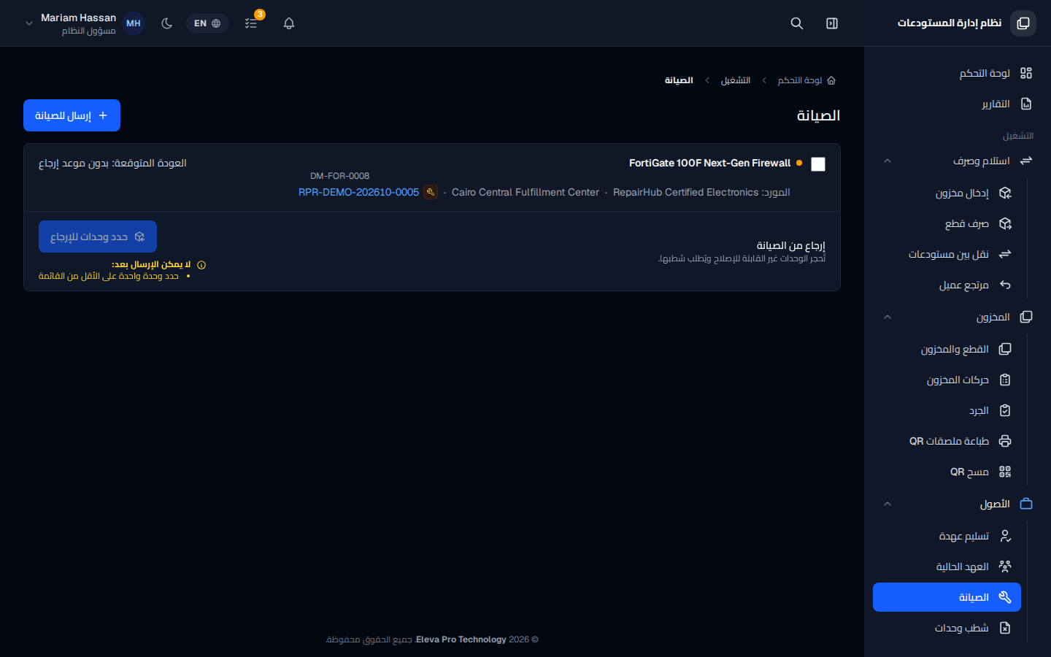
Task: Click the تسليم عهدة user-check icon
Action: [1005, 536]
